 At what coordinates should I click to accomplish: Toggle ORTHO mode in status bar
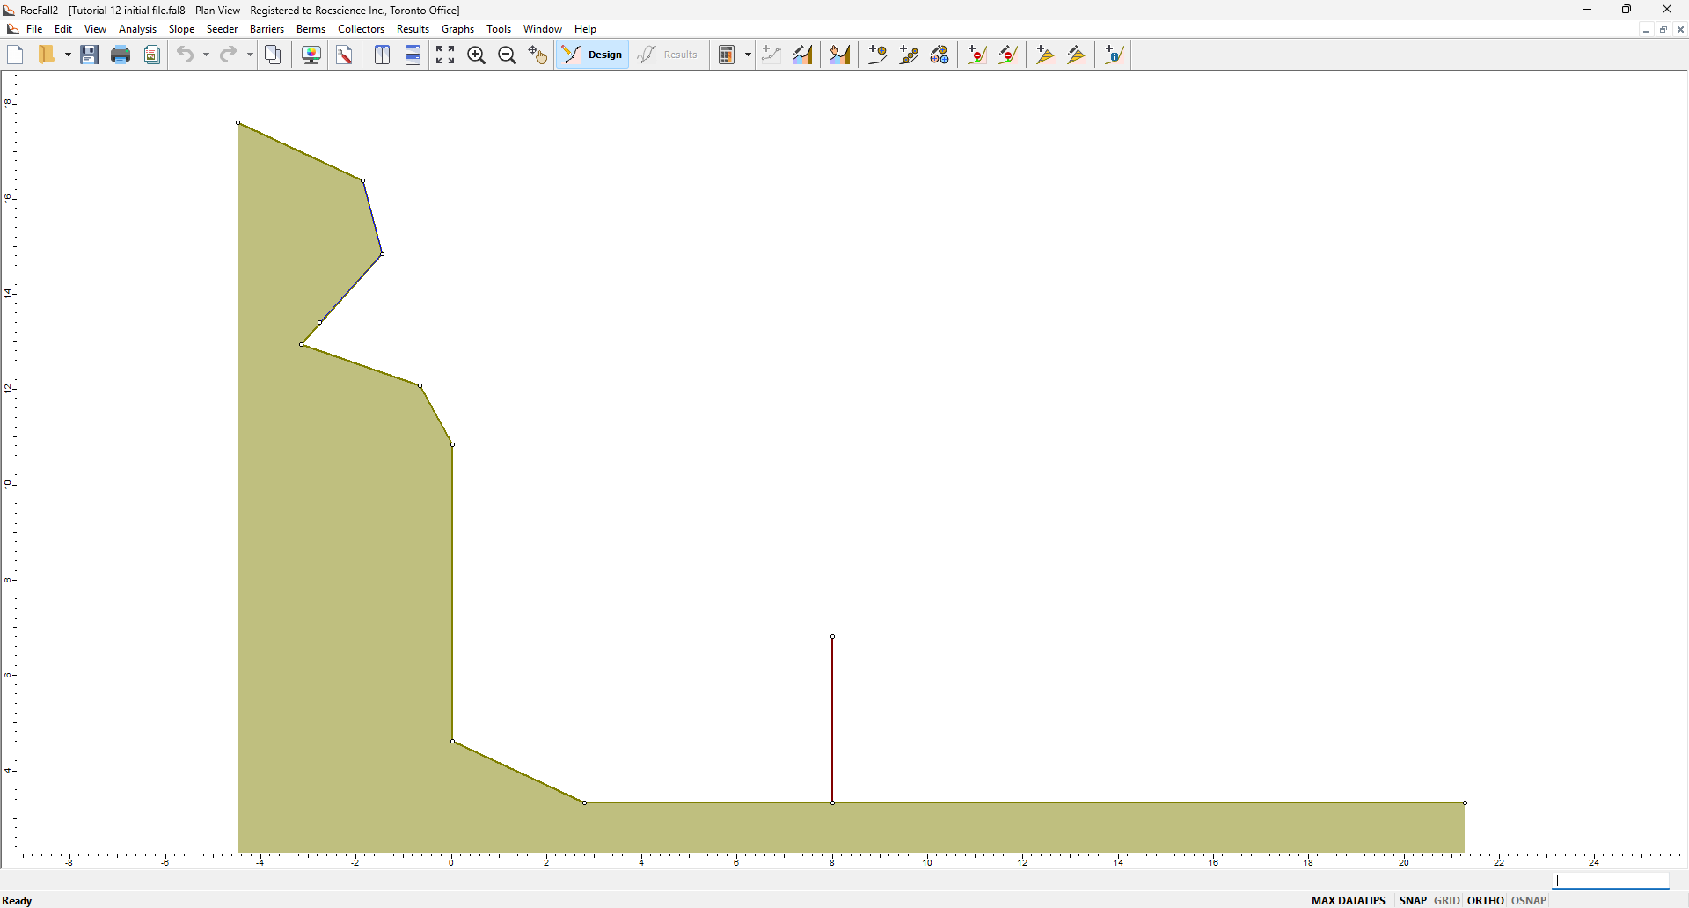click(1486, 900)
